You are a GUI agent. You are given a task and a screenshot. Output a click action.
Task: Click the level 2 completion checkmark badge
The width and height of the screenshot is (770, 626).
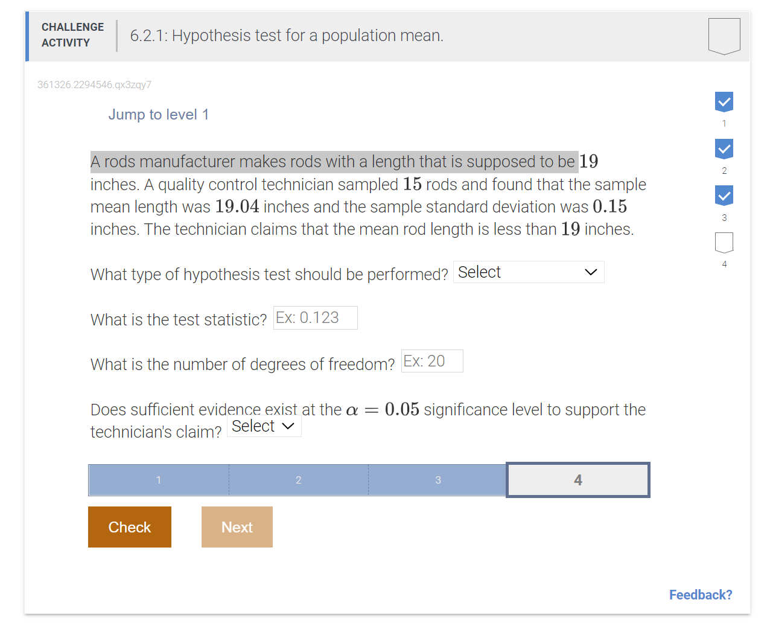724,149
